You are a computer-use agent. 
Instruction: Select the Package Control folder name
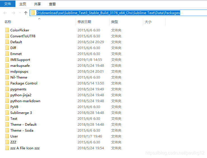coord(24,83)
